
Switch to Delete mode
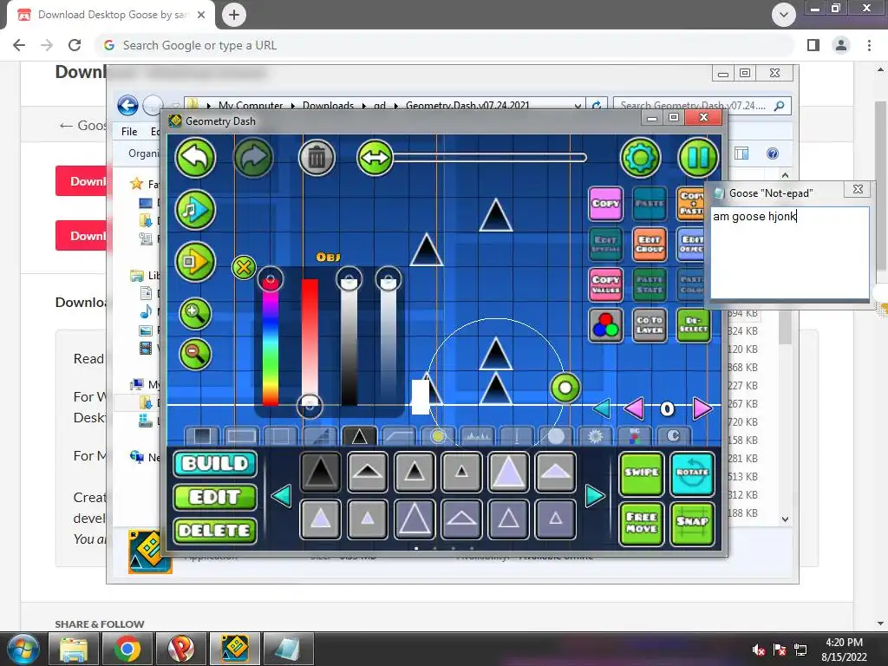click(215, 531)
